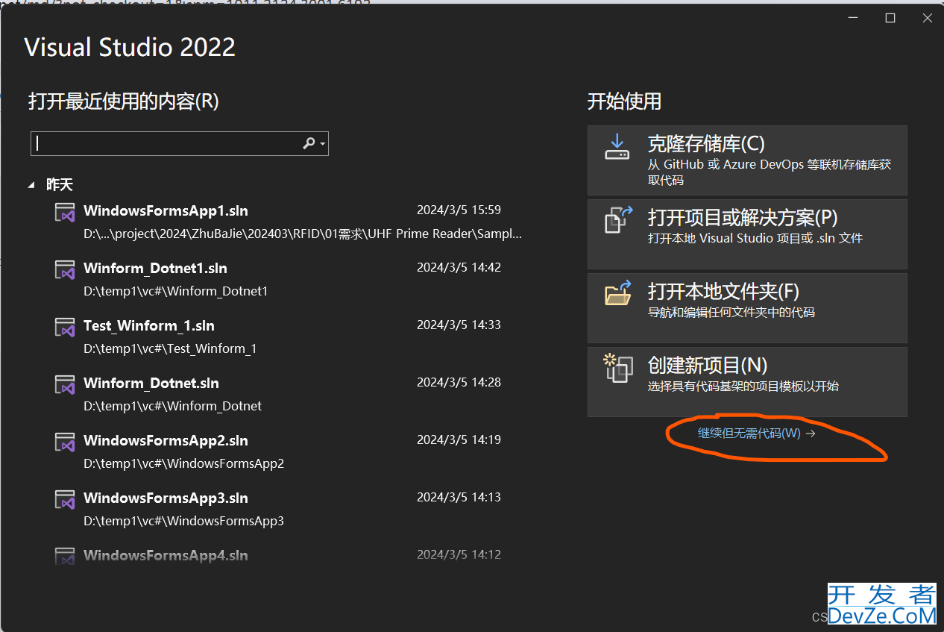Click 打开项目或解决方案(P) button
Image resolution: width=944 pixels, height=632 pixels.
(x=747, y=234)
